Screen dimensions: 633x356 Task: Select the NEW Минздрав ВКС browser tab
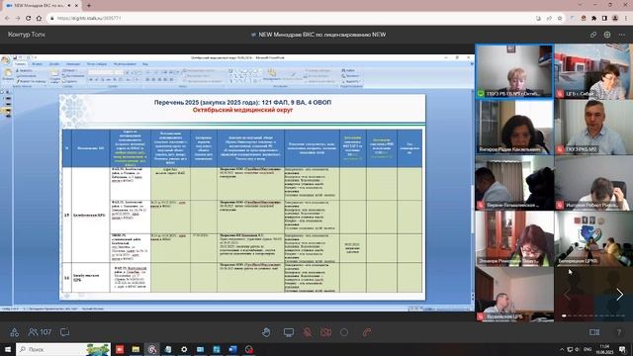coord(41,6)
